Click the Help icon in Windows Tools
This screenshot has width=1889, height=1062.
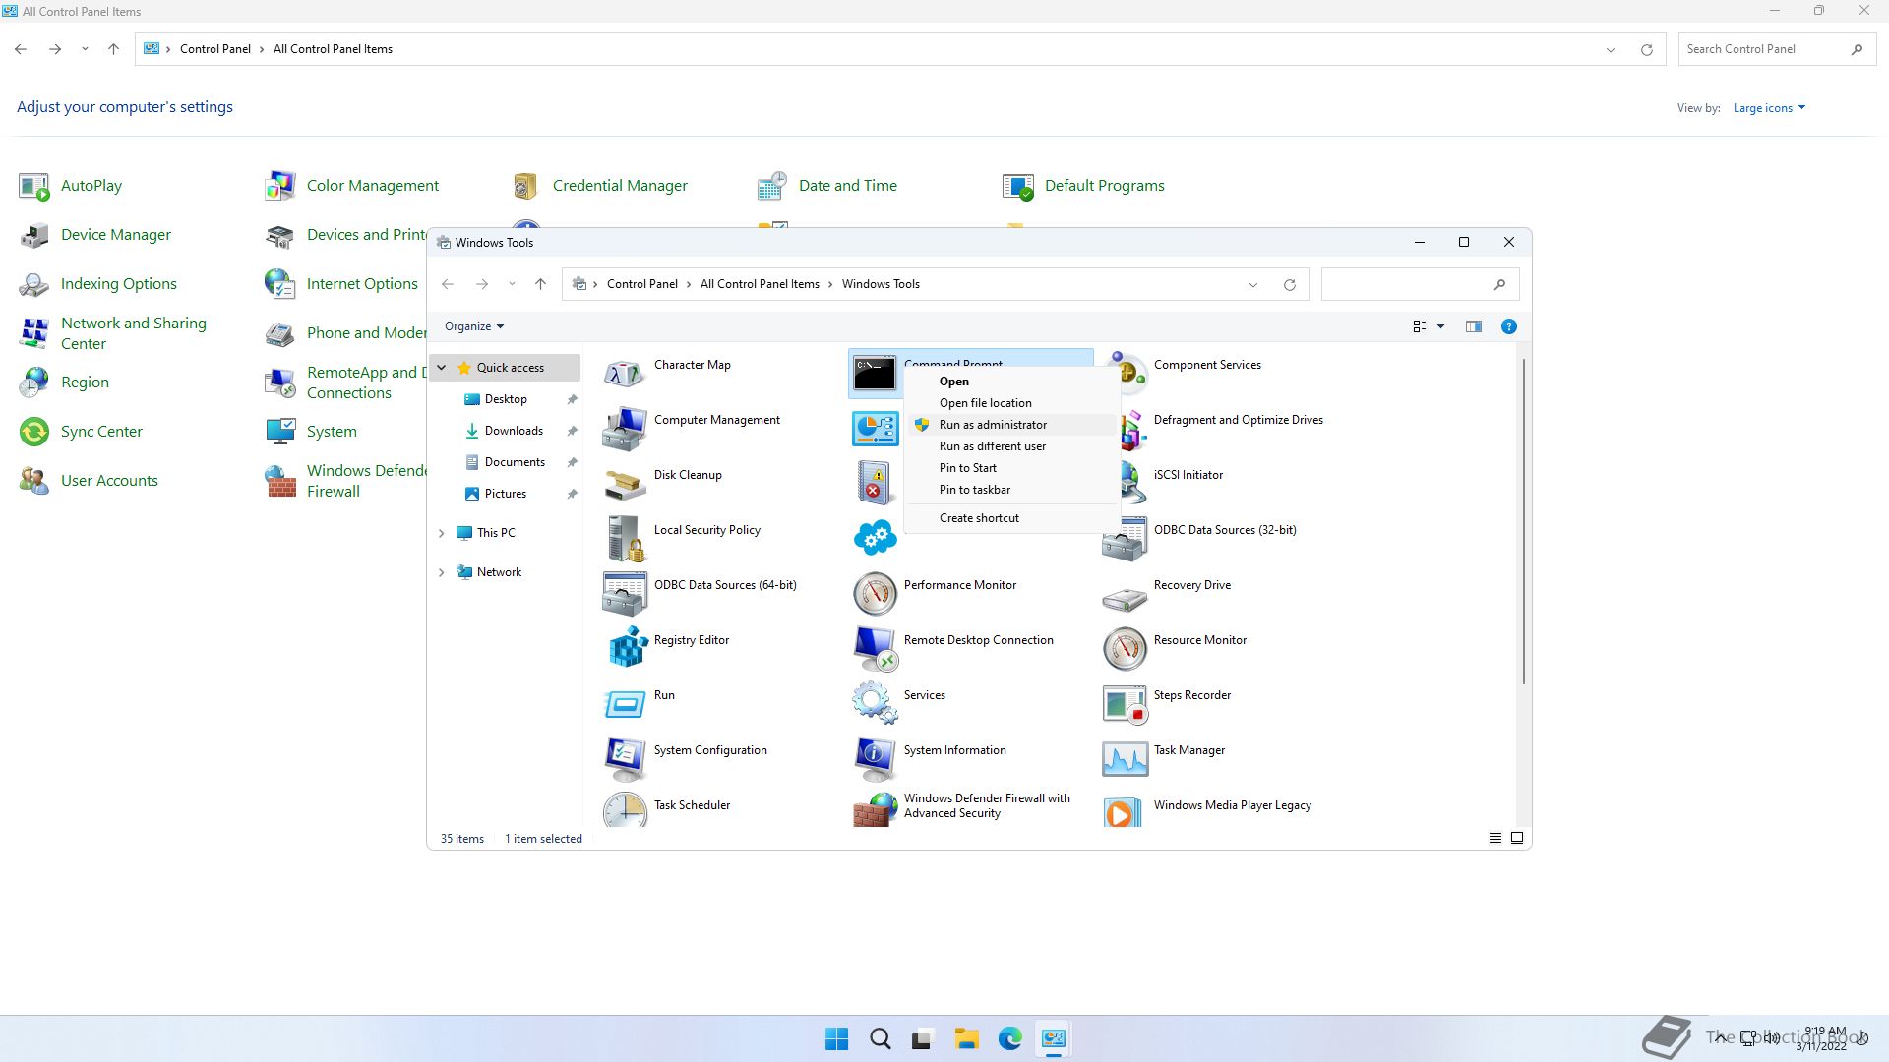[x=1508, y=326]
